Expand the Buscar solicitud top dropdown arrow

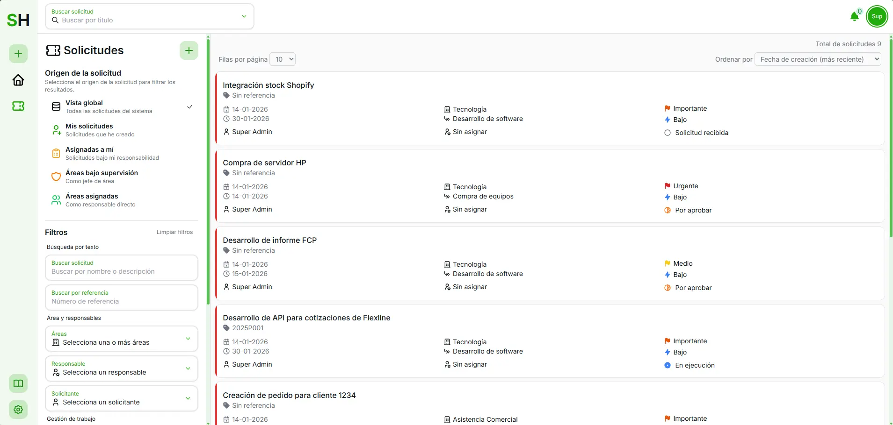[244, 16]
